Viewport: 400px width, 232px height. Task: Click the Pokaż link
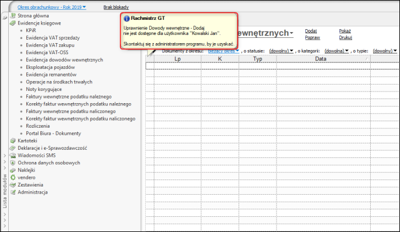pos(345,31)
